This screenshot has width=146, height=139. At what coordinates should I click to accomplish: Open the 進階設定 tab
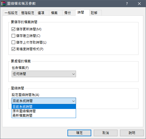(x=28, y=13)
